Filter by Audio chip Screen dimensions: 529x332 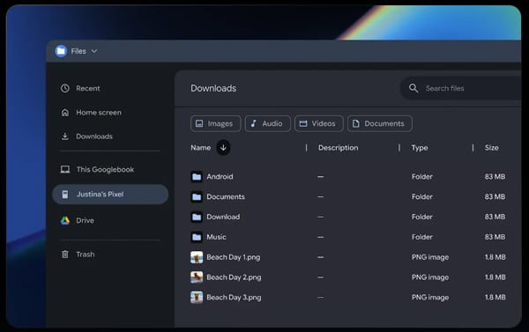pyautogui.click(x=267, y=123)
